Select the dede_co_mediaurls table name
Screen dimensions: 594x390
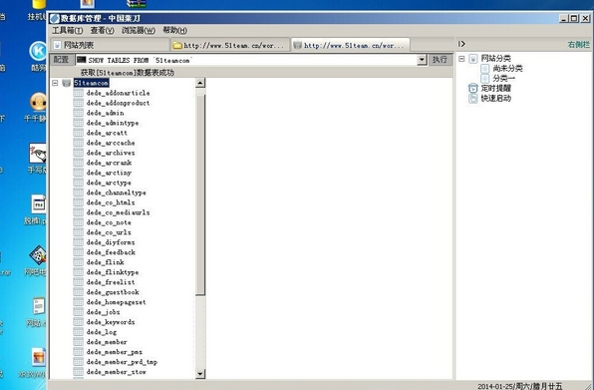click(x=118, y=212)
